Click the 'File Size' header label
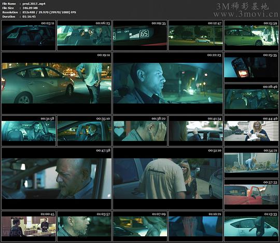 point(8,8)
